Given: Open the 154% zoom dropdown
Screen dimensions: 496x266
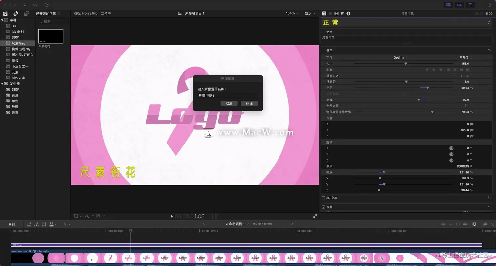Looking at the screenshot, I should [292, 13].
